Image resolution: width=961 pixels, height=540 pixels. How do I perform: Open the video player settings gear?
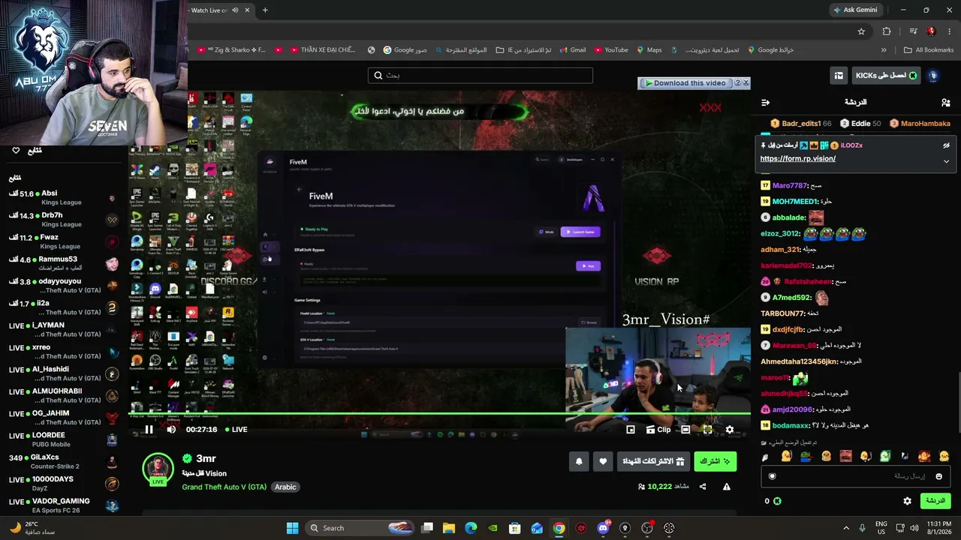click(x=730, y=430)
